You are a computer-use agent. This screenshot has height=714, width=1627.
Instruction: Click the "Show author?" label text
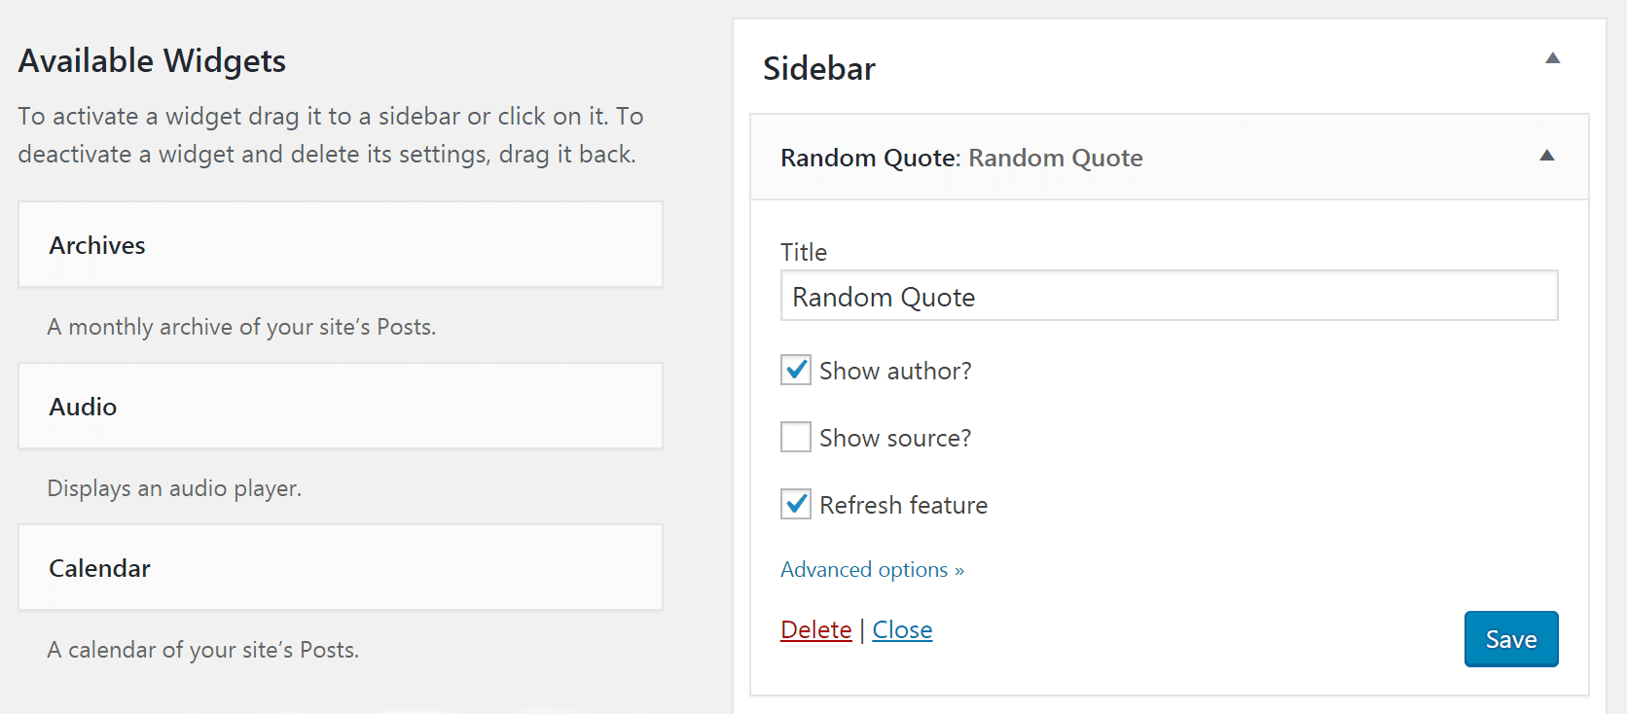[x=895, y=371]
